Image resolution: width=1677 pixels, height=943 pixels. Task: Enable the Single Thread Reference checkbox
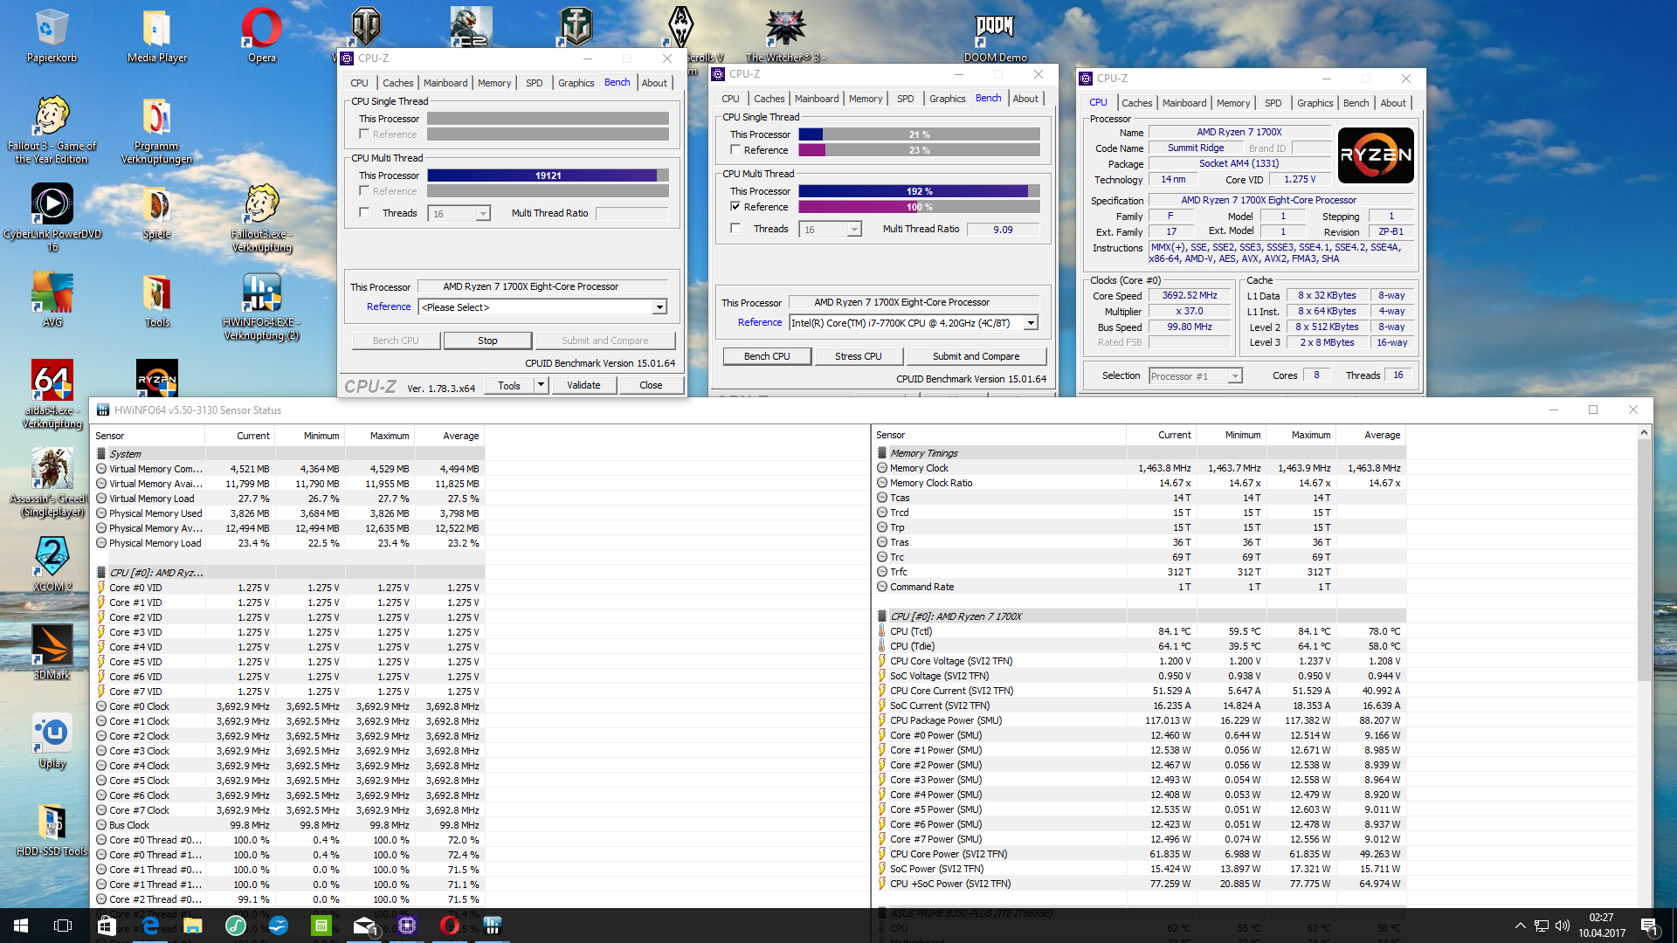coord(735,150)
